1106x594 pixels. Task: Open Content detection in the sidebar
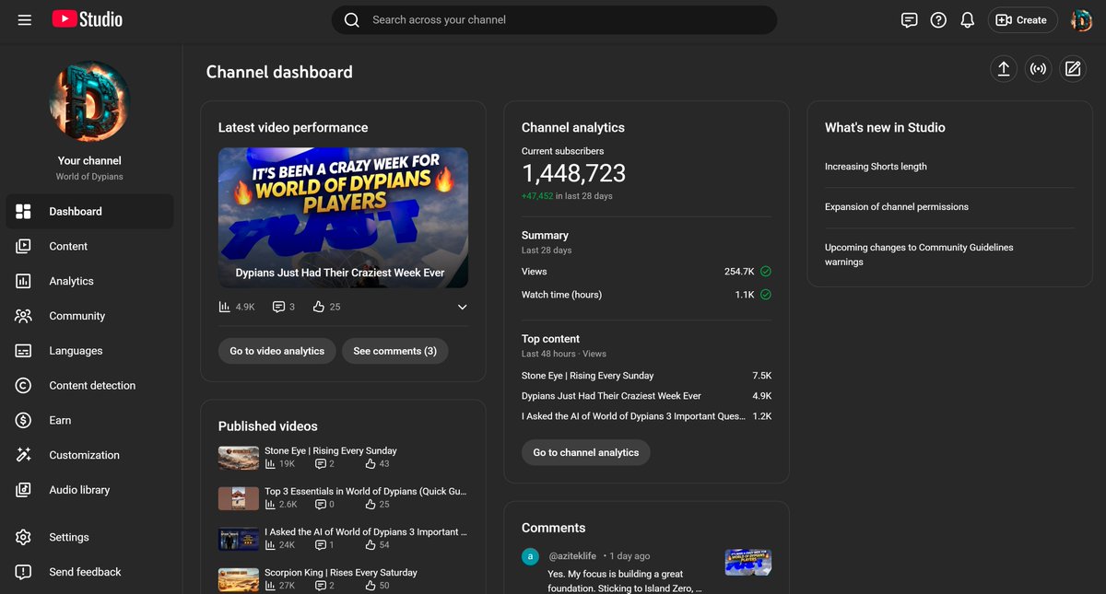pos(89,385)
